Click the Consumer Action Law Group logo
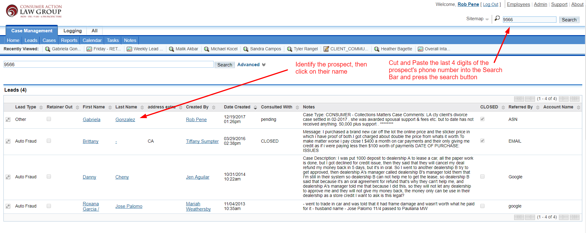This screenshot has width=586, height=233. pos(34,11)
